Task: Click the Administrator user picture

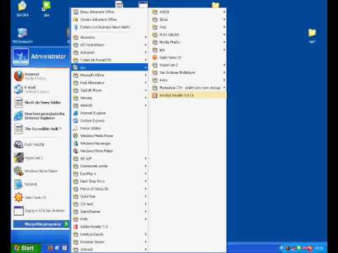Action: [21, 57]
